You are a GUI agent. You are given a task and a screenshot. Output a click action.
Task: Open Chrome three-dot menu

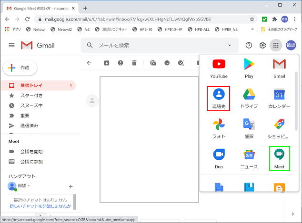point(295,19)
